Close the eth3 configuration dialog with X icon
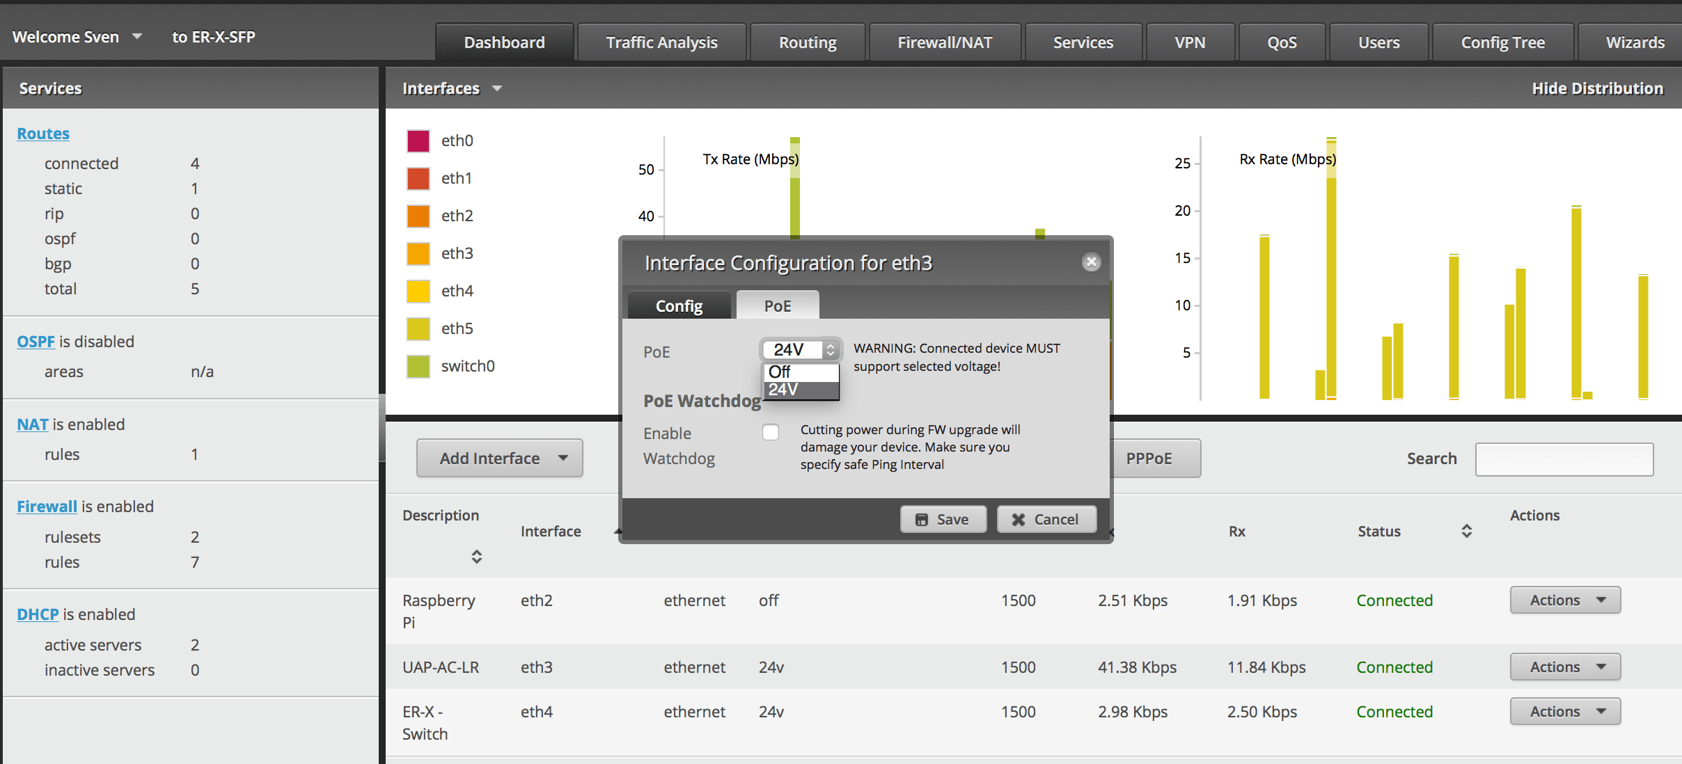 click(x=1091, y=262)
